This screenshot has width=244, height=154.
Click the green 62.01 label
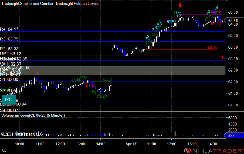pyautogui.click(x=107, y=79)
